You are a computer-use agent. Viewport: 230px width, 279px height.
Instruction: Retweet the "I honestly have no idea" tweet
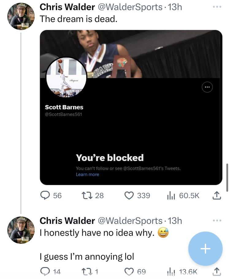tap(88, 271)
